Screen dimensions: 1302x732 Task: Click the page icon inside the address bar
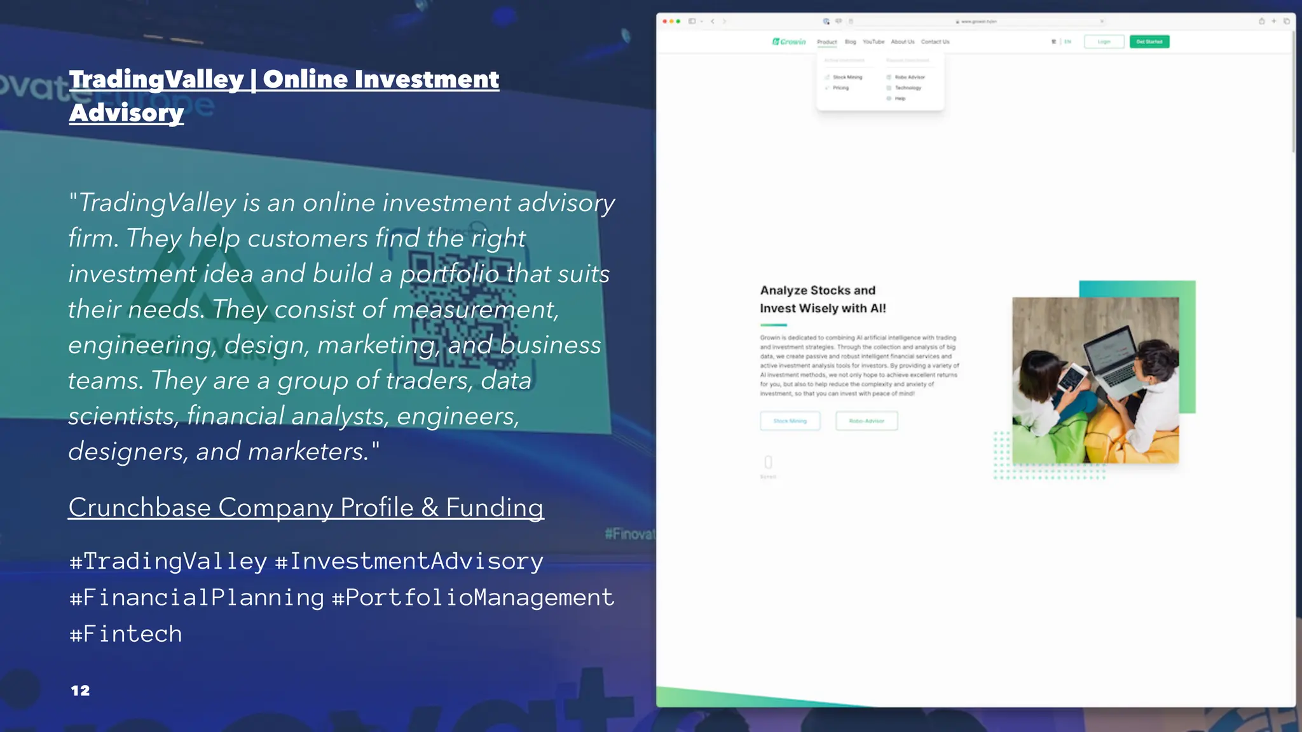(851, 21)
